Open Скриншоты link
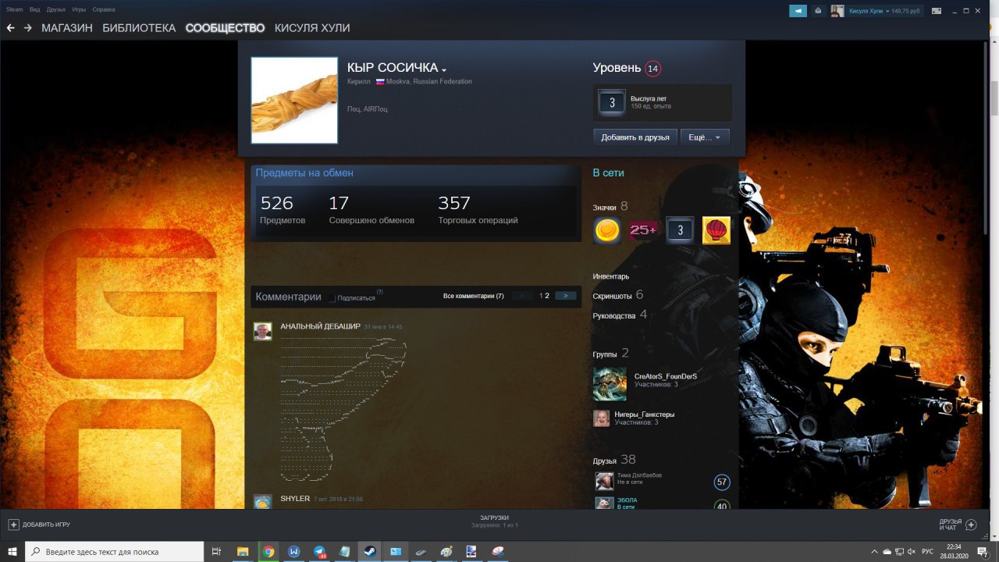 click(613, 296)
